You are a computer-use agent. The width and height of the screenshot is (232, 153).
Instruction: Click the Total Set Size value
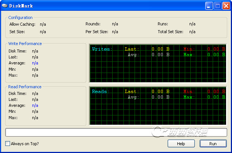192,32
